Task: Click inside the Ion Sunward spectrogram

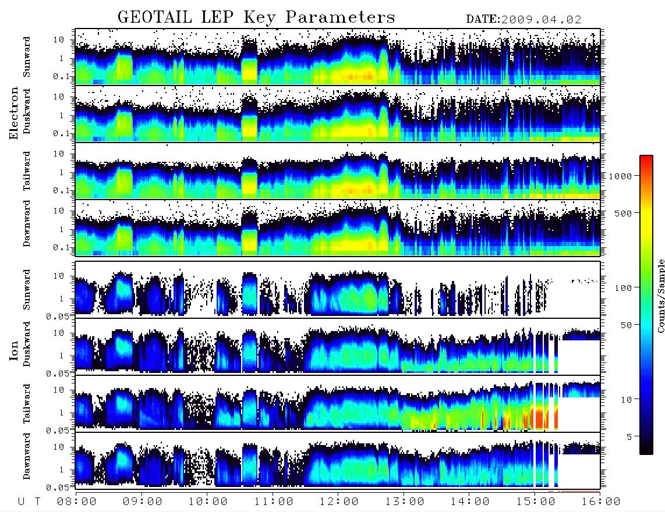Action: point(338,290)
